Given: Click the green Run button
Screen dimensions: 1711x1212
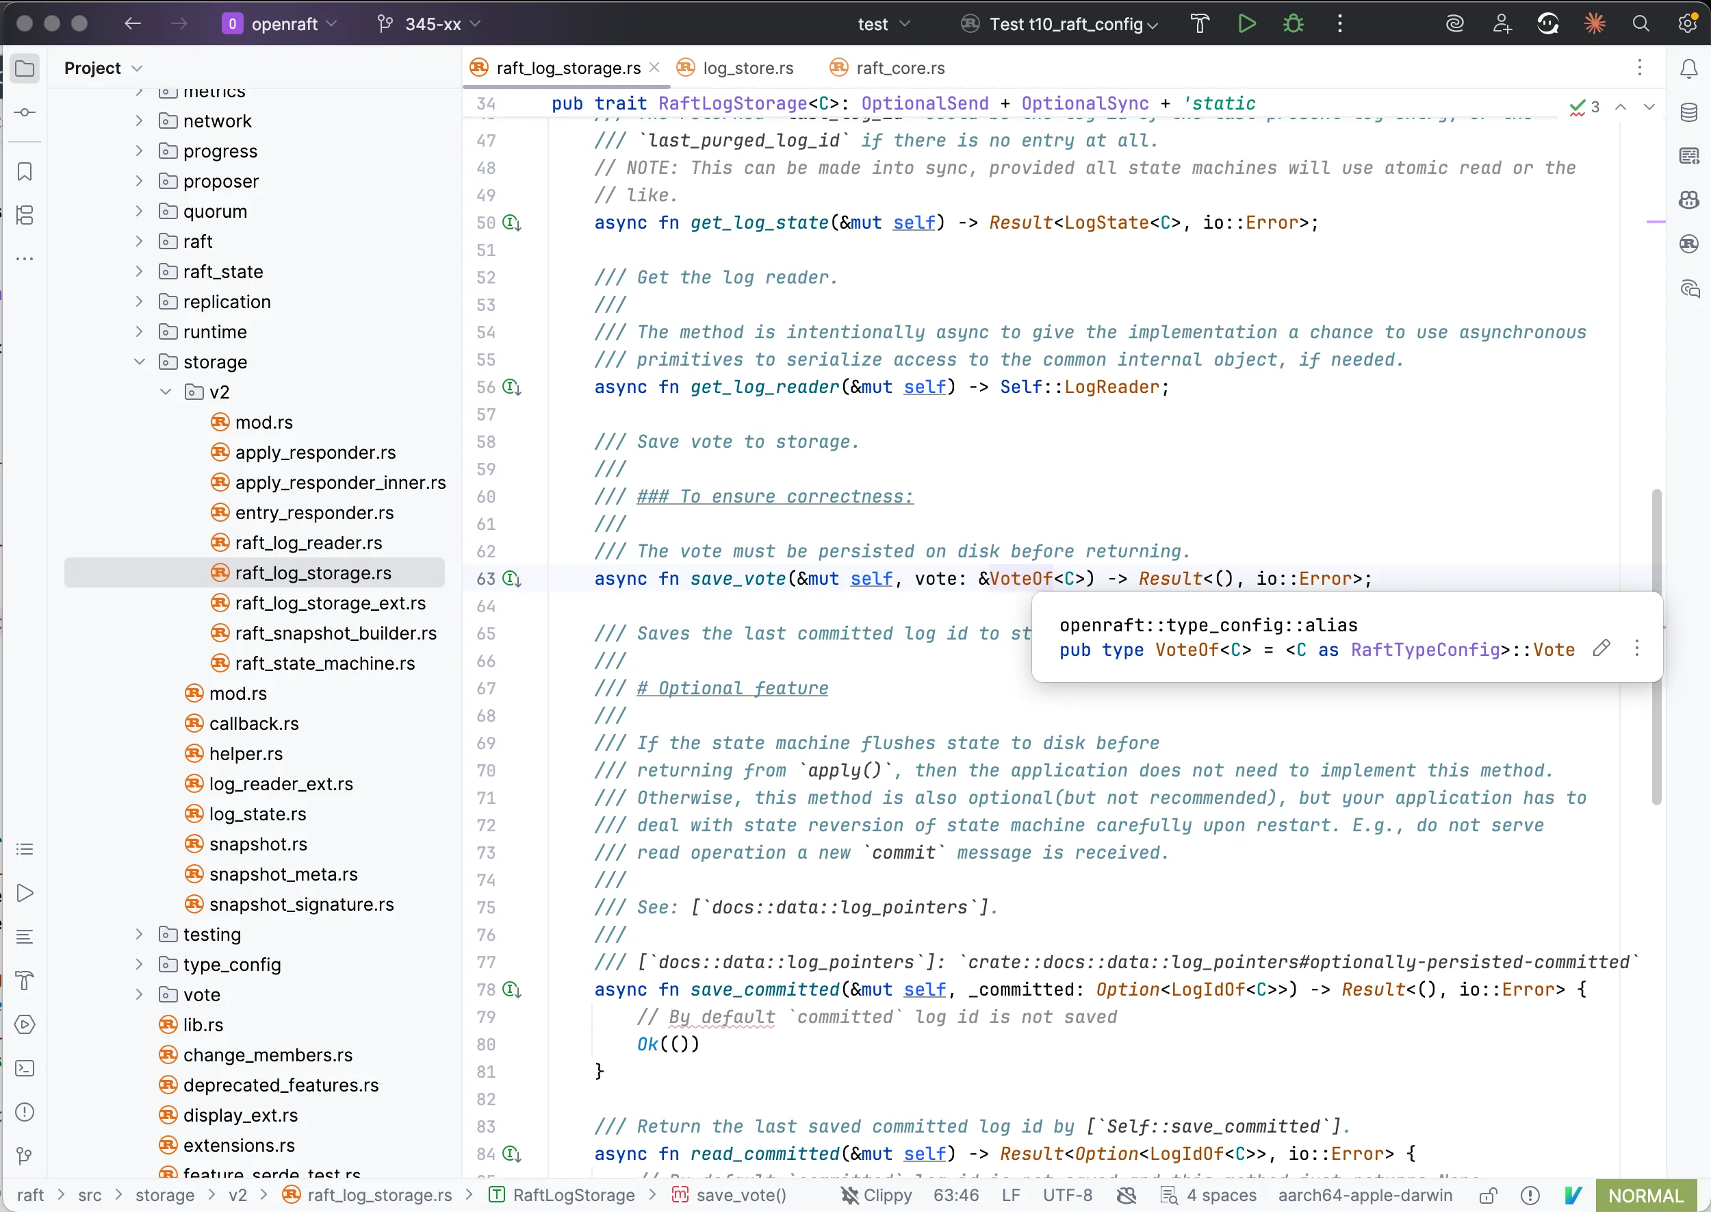Looking at the screenshot, I should pos(1246,24).
